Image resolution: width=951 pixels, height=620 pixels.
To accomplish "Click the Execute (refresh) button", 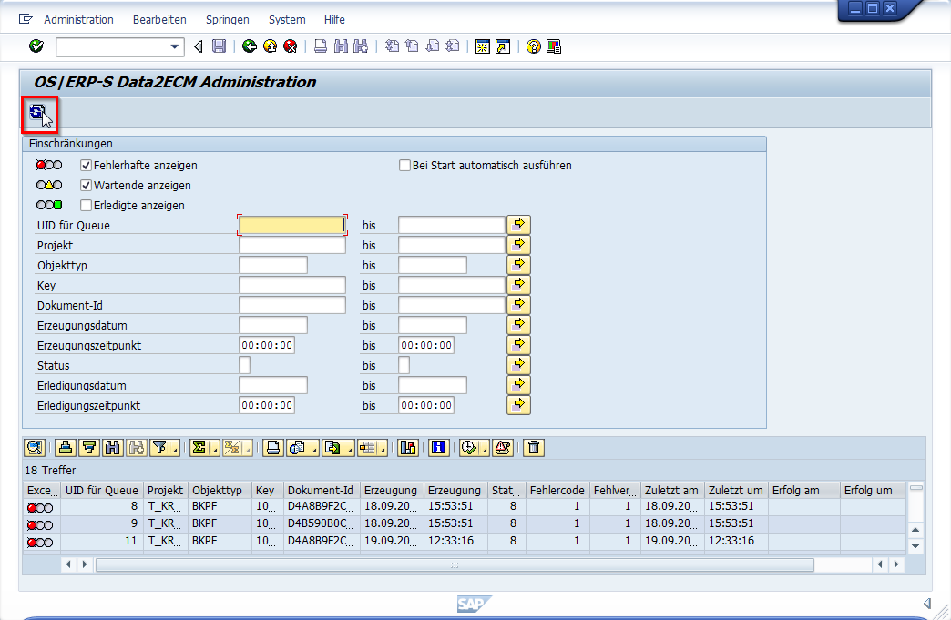I will [x=37, y=113].
